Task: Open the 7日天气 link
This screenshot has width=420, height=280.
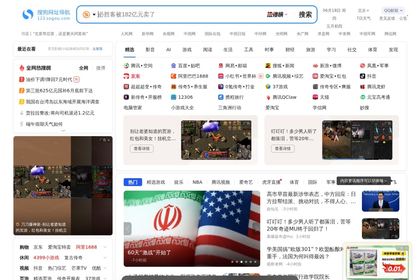Action: click(364, 18)
